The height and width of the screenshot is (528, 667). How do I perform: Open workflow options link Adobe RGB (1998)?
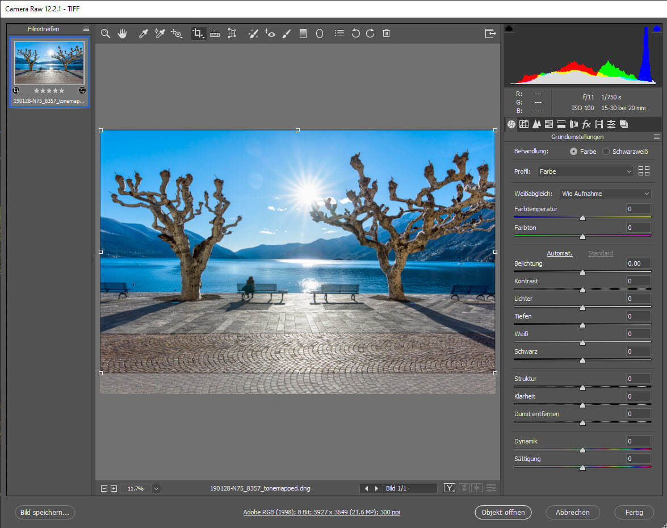tap(321, 512)
